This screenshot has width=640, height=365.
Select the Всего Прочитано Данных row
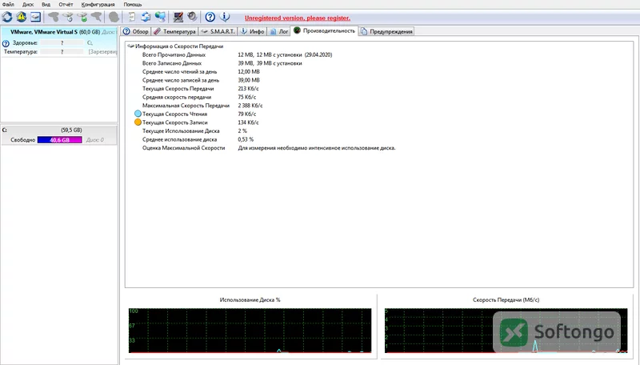[x=237, y=54]
